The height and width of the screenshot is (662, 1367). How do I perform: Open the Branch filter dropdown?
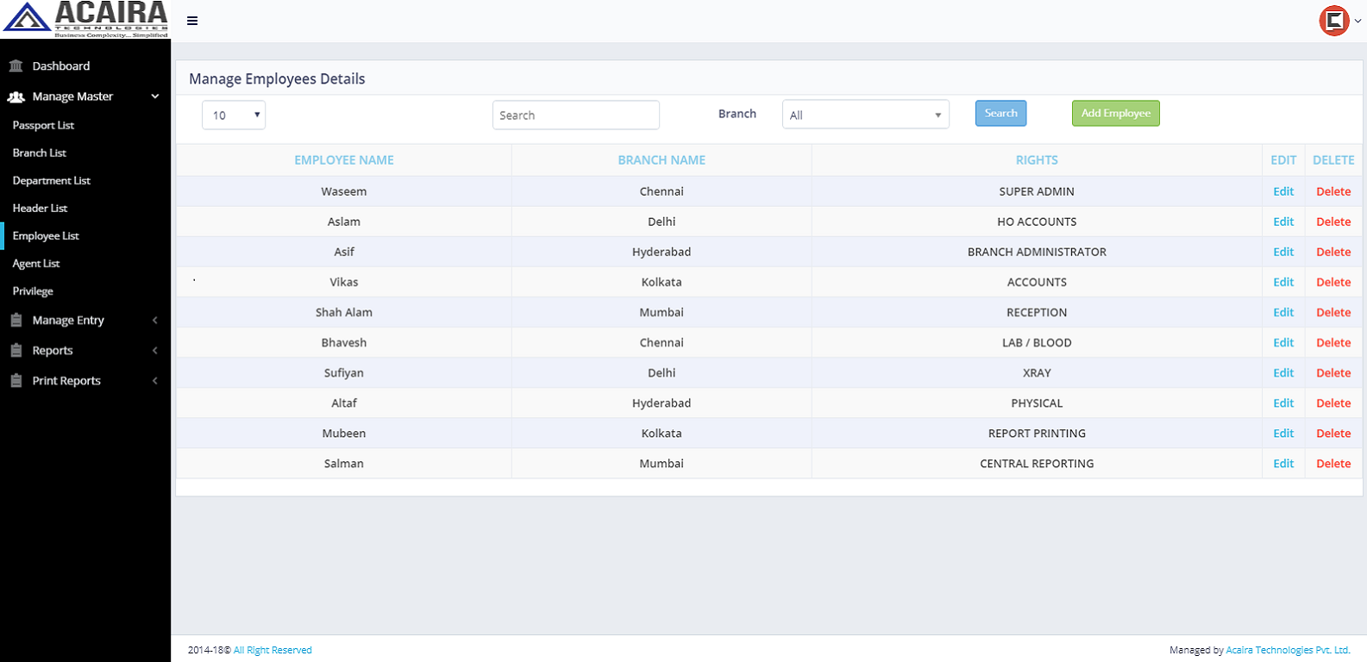click(865, 115)
